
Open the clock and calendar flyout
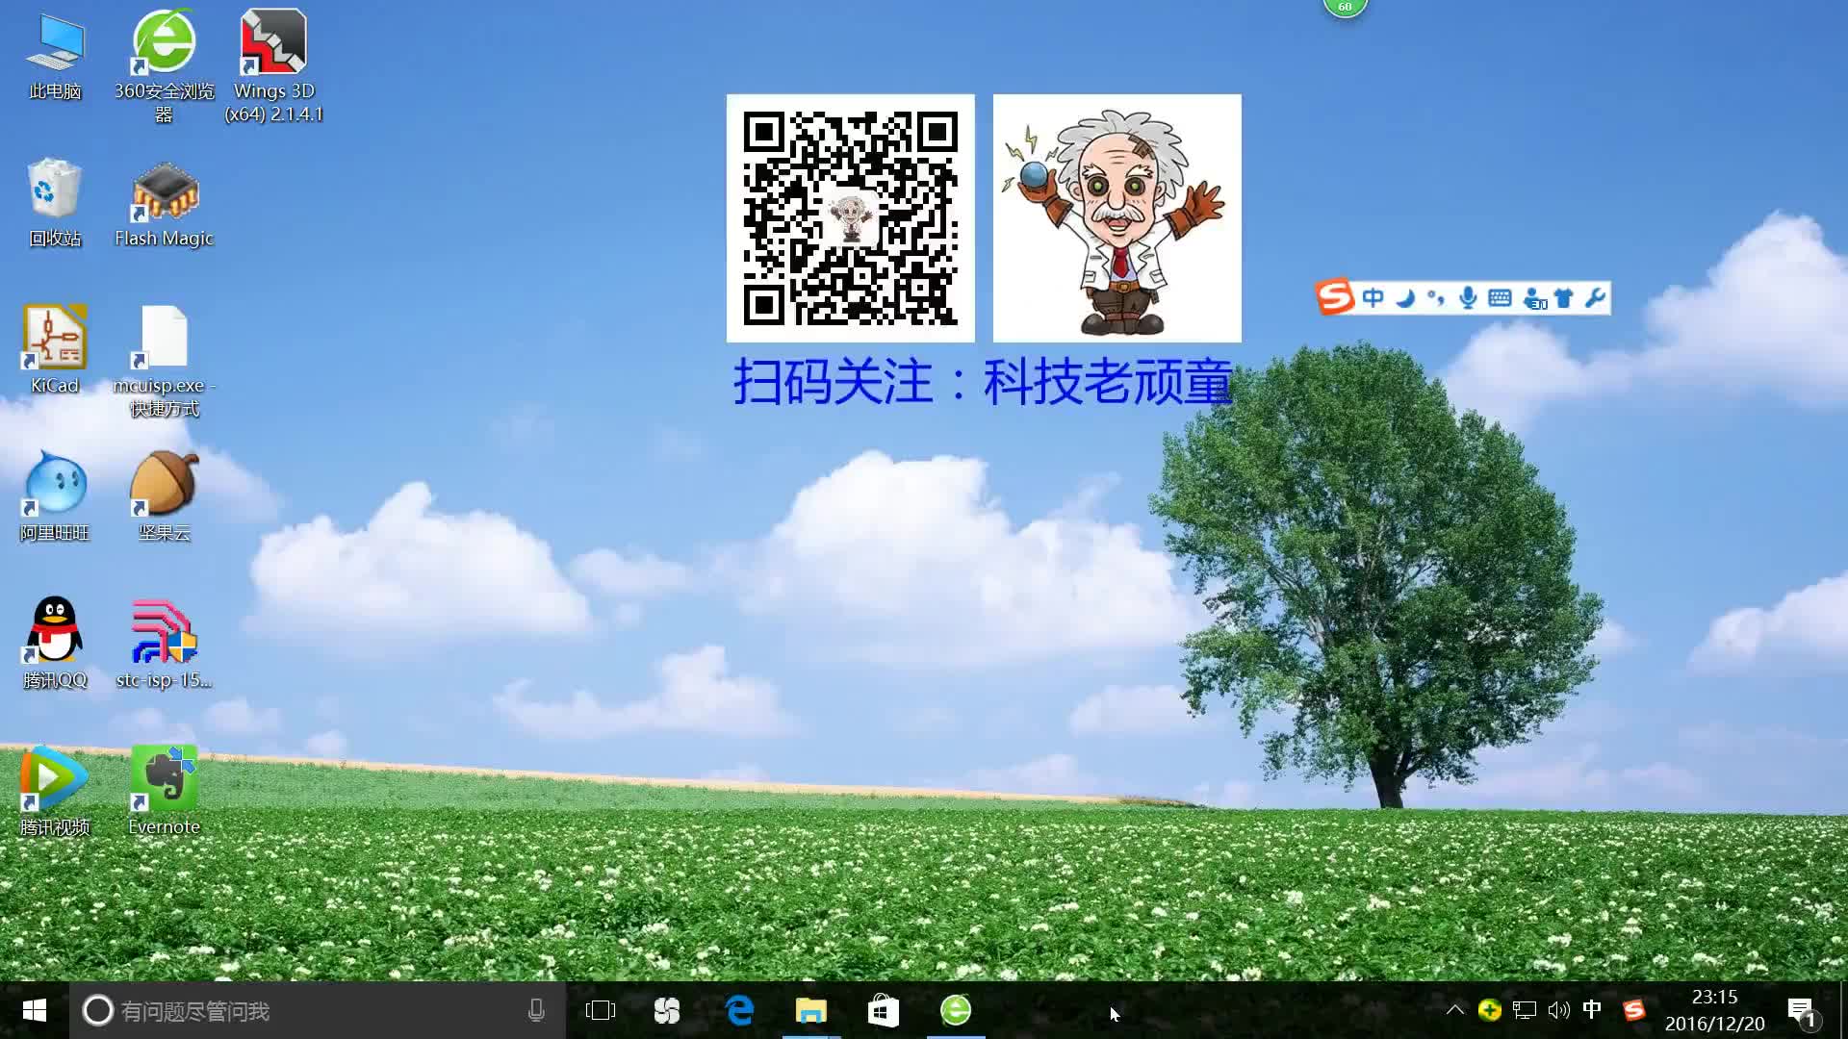[1714, 1010]
